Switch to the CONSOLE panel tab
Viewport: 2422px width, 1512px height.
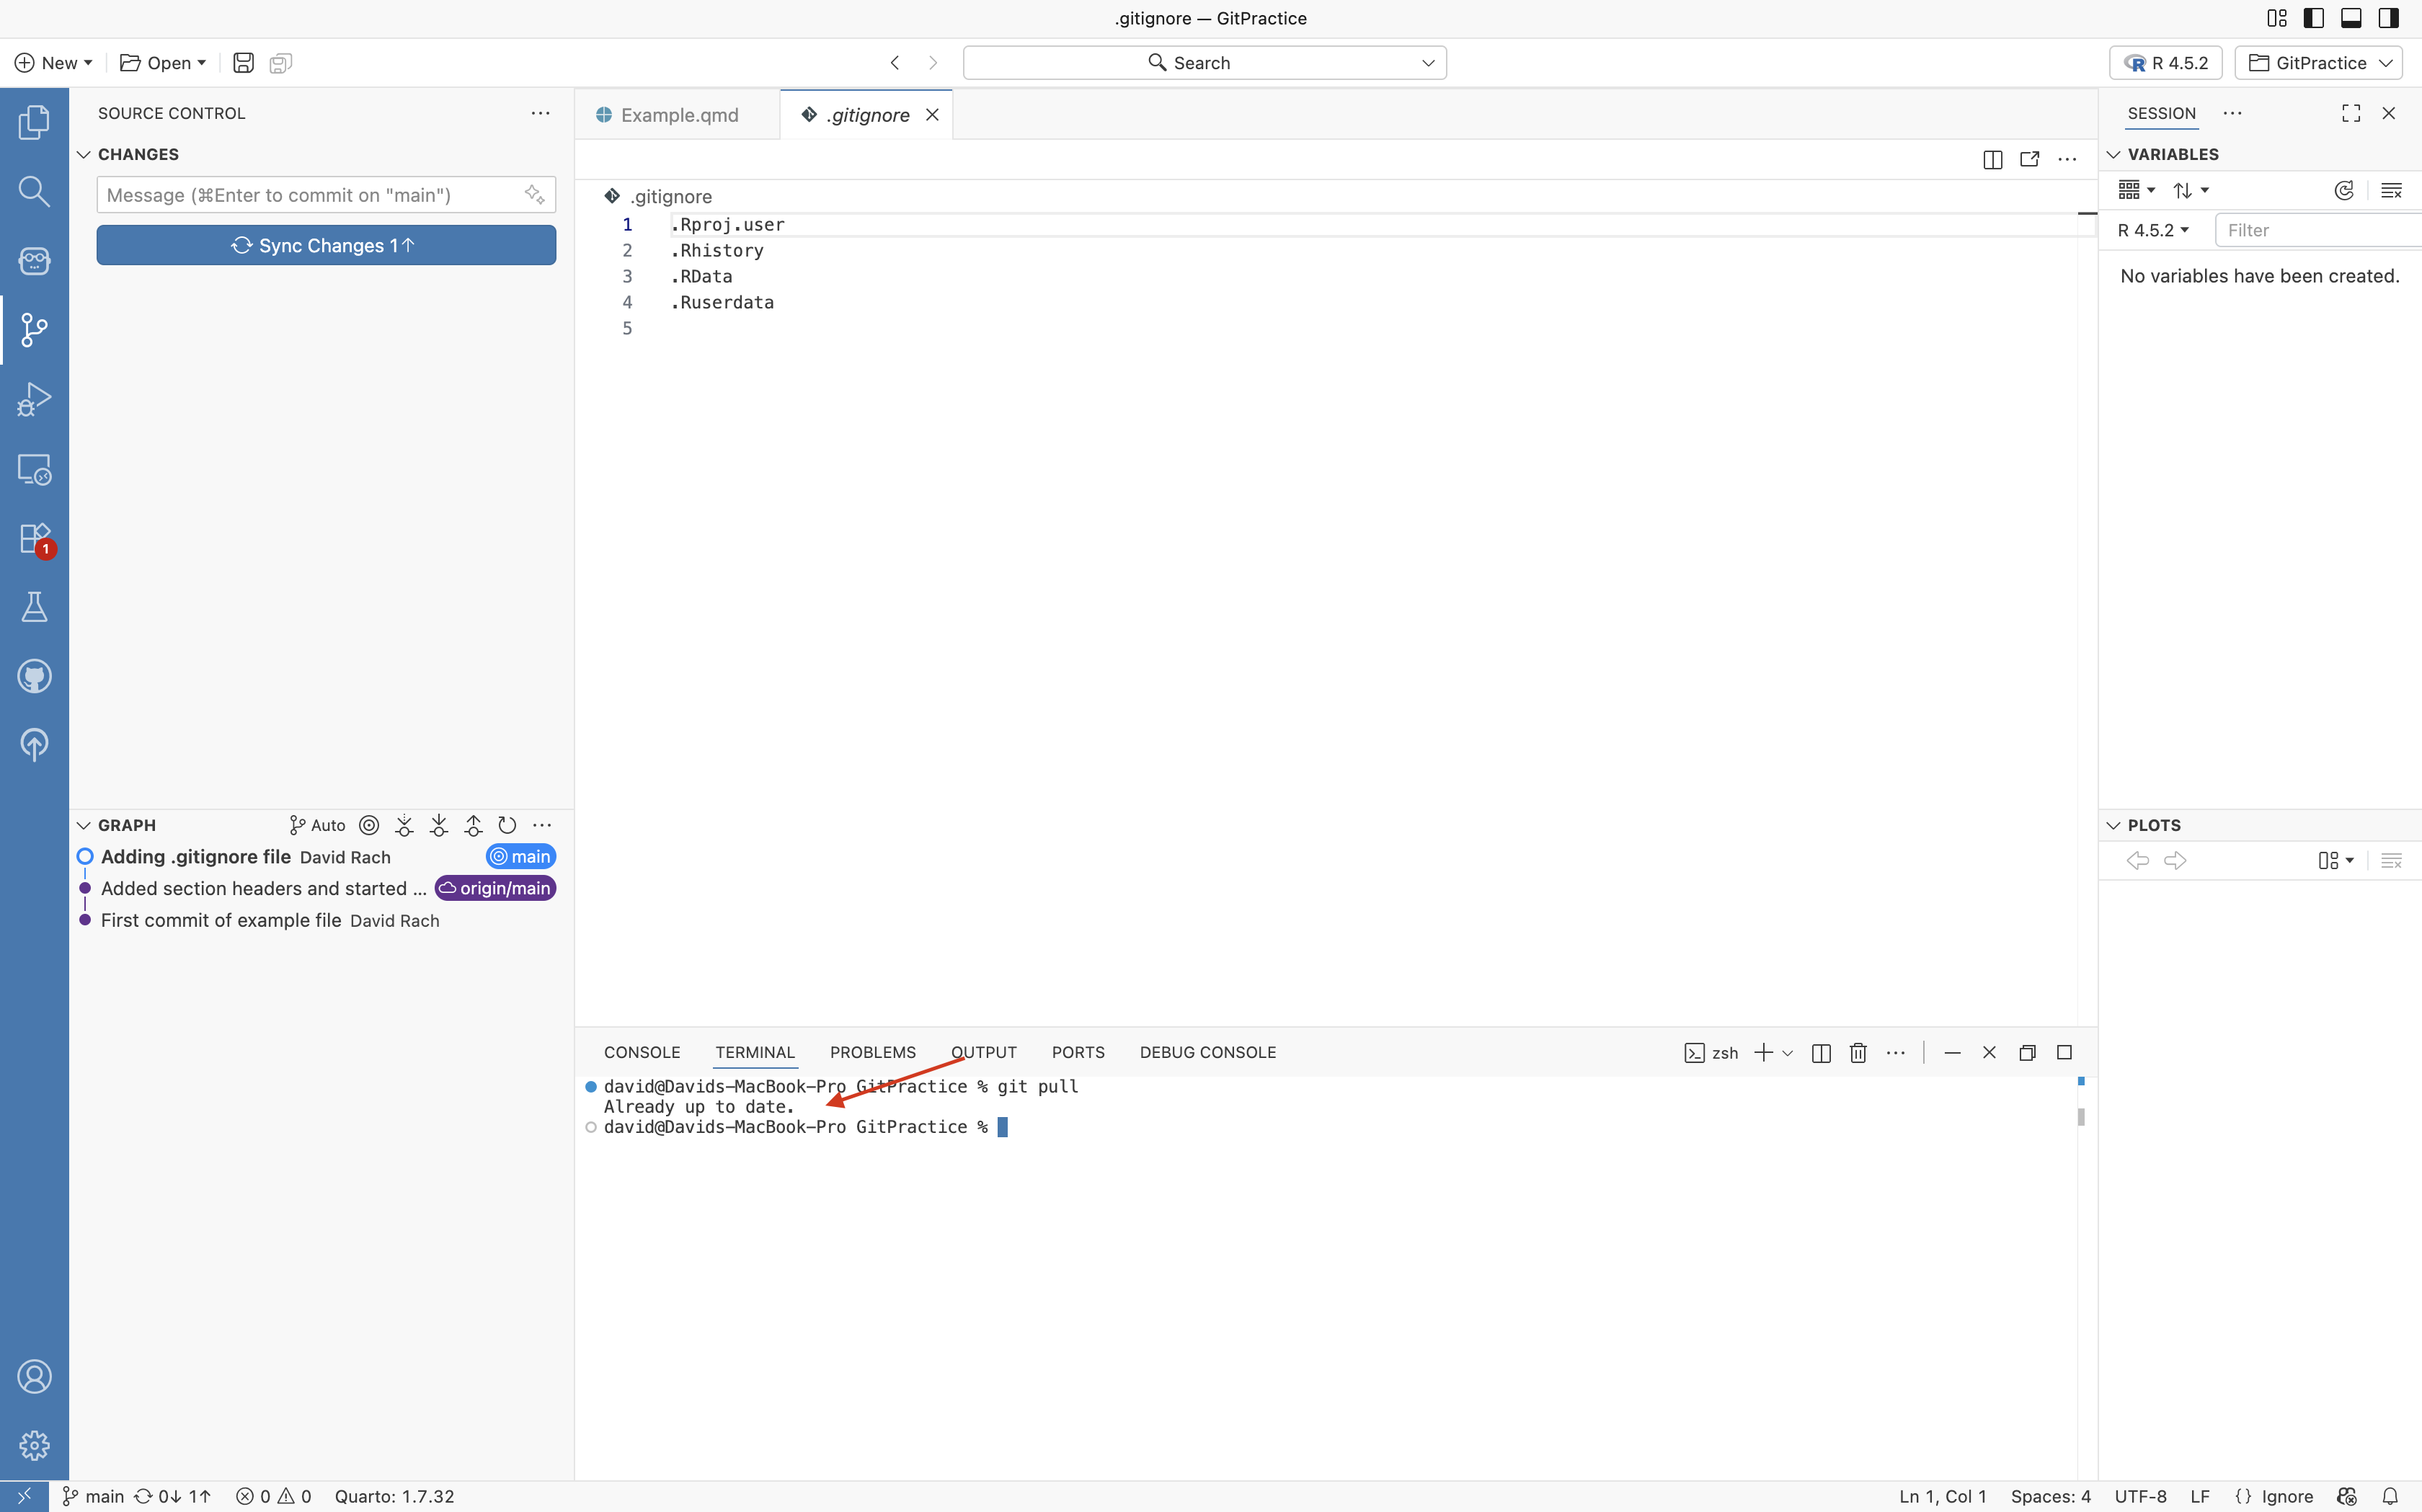pos(641,1052)
